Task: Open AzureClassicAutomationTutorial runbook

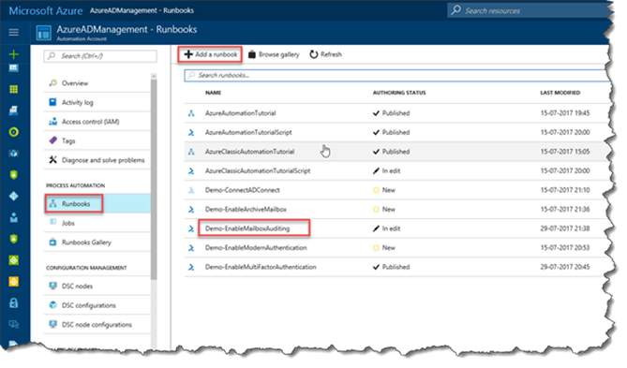Action: click(x=250, y=152)
